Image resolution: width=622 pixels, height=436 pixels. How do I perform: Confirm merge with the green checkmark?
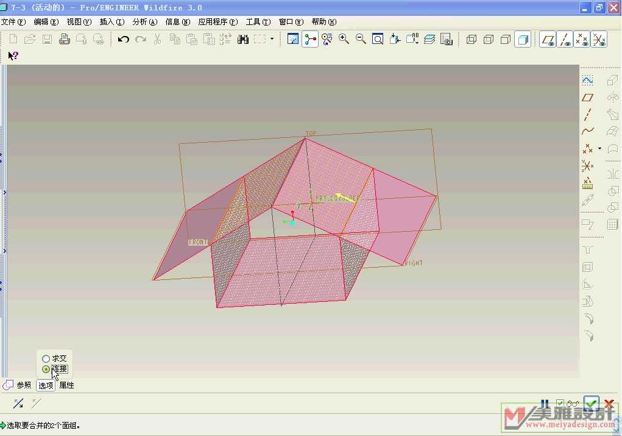tap(591, 404)
